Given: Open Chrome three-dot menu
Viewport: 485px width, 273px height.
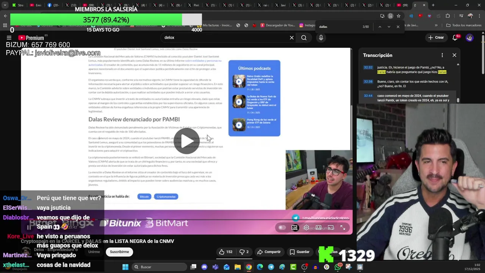Looking at the screenshot, I should coord(479,16).
